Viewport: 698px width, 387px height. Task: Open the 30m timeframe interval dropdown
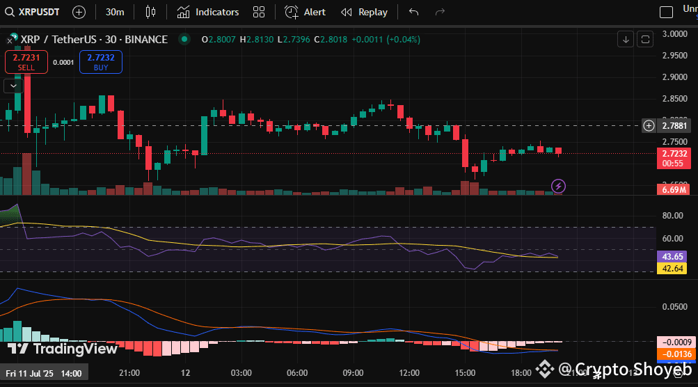coord(115,12)
